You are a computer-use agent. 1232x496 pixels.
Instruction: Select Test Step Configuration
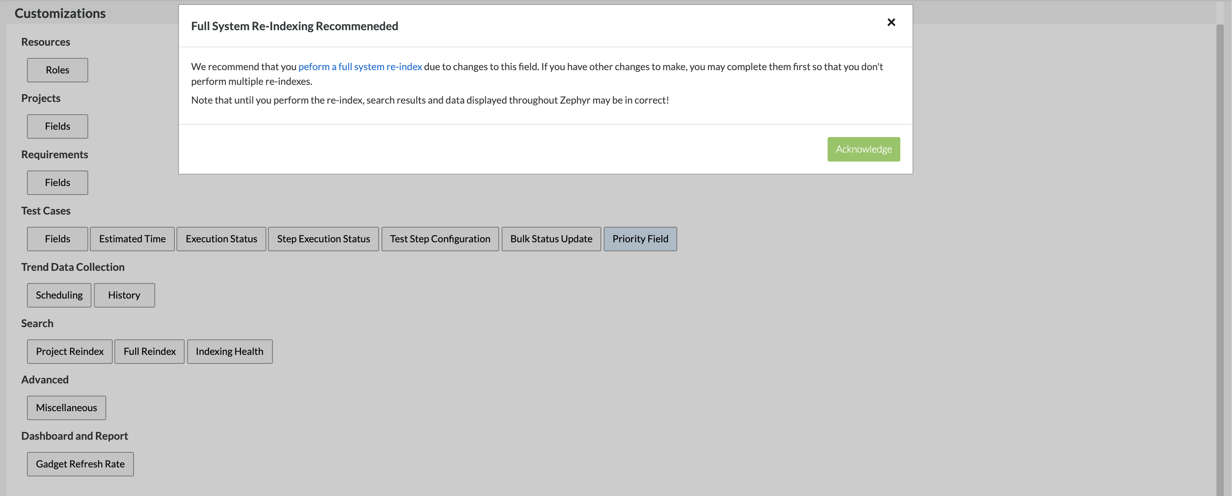click(x=440, y=239)
